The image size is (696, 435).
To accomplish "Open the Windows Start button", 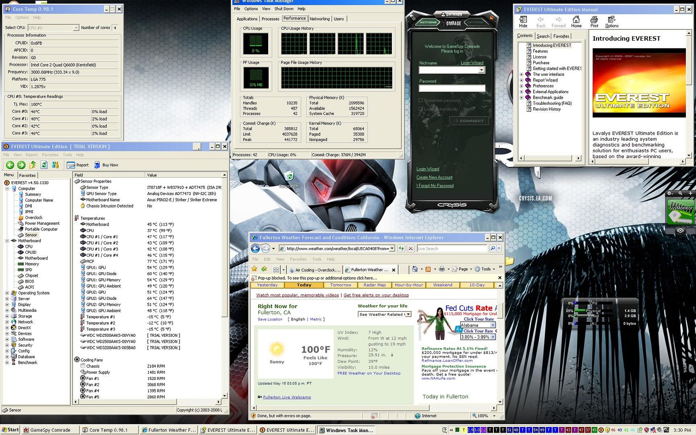I will [x=10, y=430].
